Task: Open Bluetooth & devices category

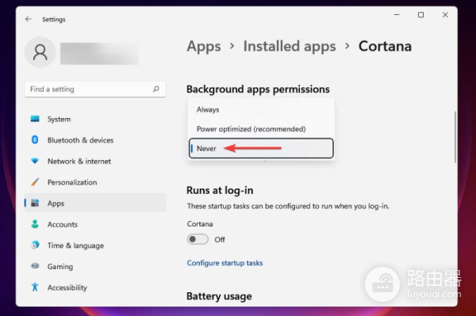Action: tap(95, 140)
